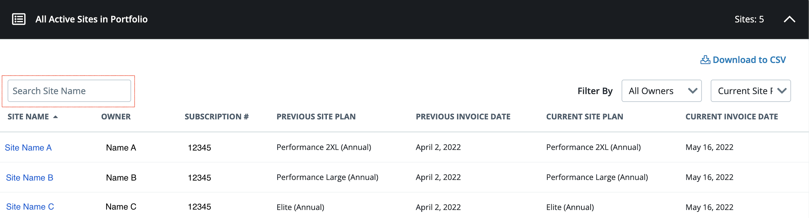Image resolution: width=809 pixels, height=218 pixels.
Task: Click the Site Name column header
Action: click(28, 117)
